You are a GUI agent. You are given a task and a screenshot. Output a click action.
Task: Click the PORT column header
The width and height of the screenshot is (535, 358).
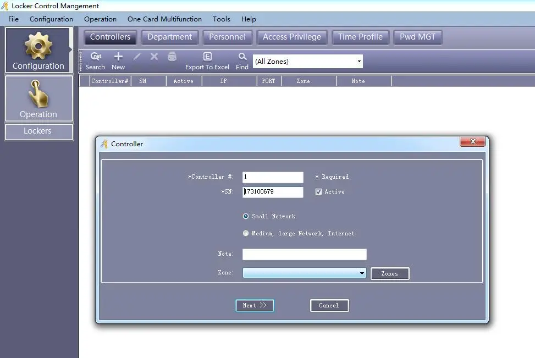(269, 81)
